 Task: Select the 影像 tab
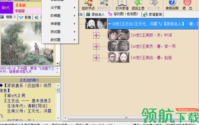point(25,17)
